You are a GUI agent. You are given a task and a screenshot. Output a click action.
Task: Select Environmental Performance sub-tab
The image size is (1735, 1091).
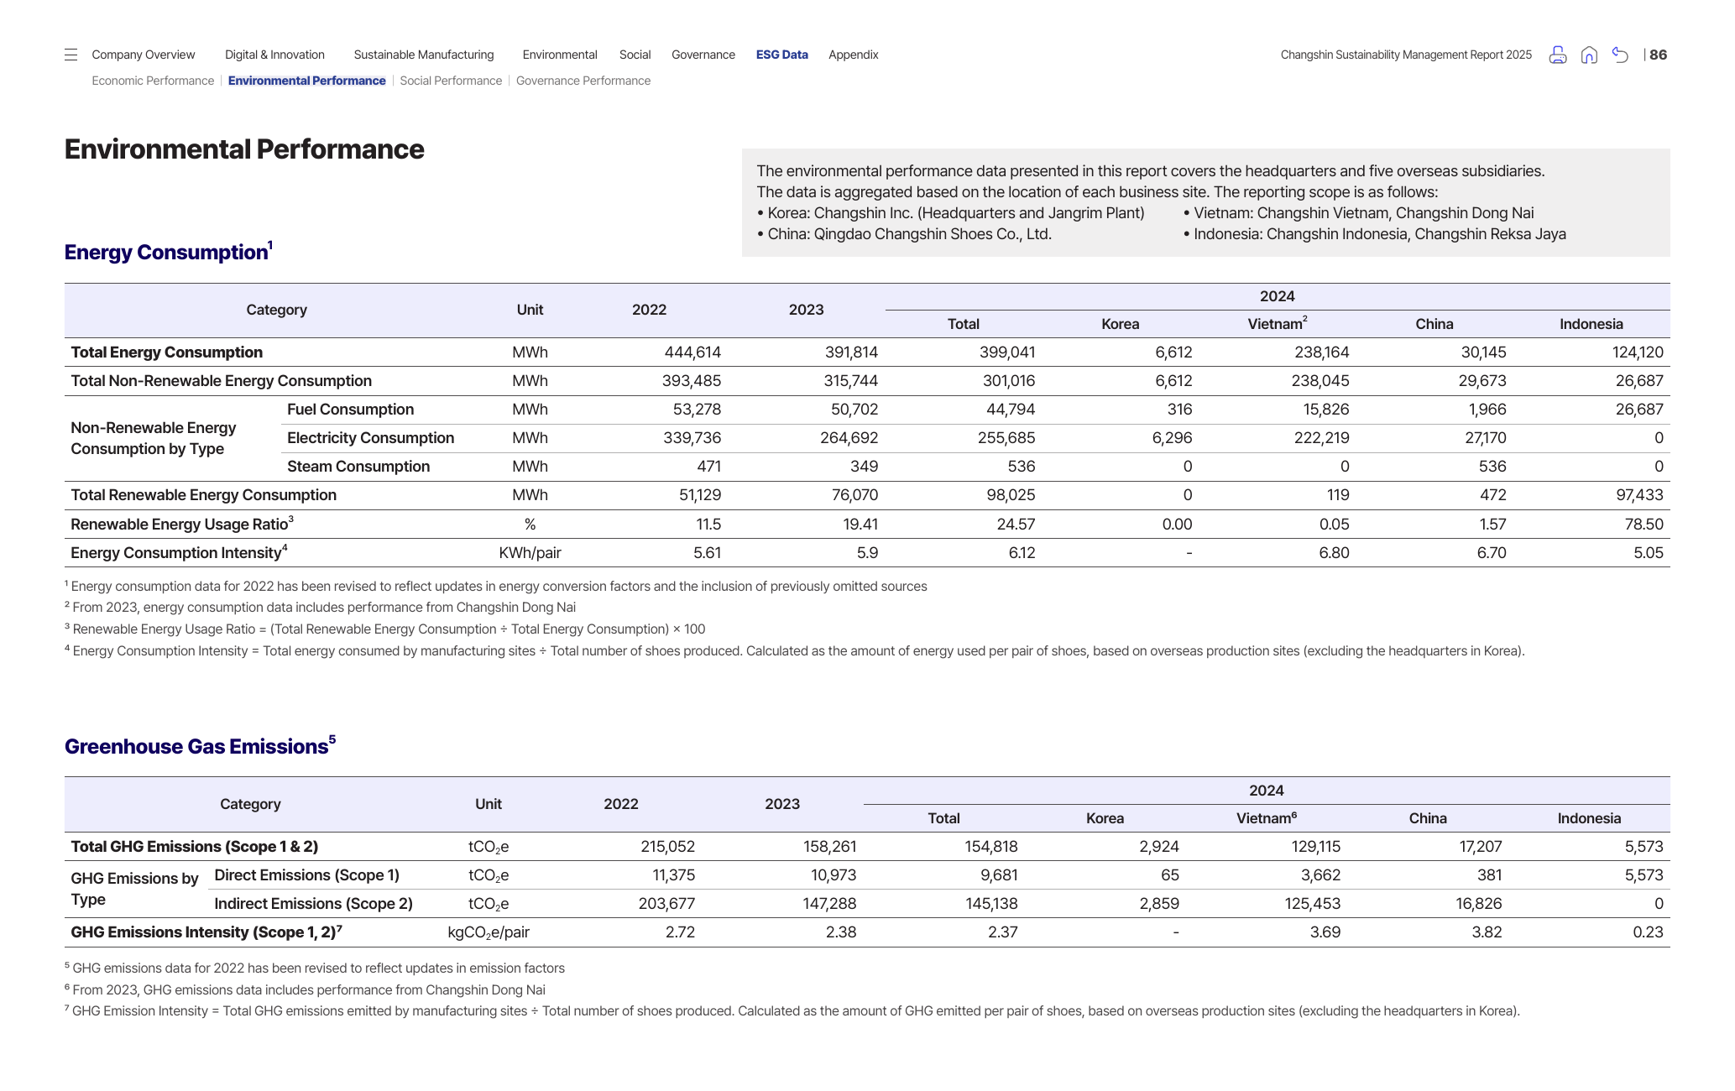307,81
